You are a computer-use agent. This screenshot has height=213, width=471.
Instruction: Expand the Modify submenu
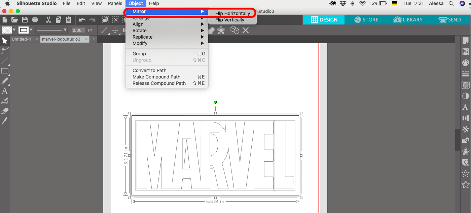(x=167, y=43)
